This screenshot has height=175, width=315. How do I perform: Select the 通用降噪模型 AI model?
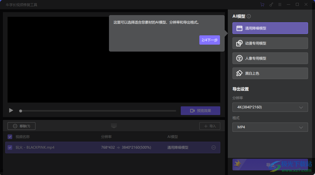coord(270,28)
